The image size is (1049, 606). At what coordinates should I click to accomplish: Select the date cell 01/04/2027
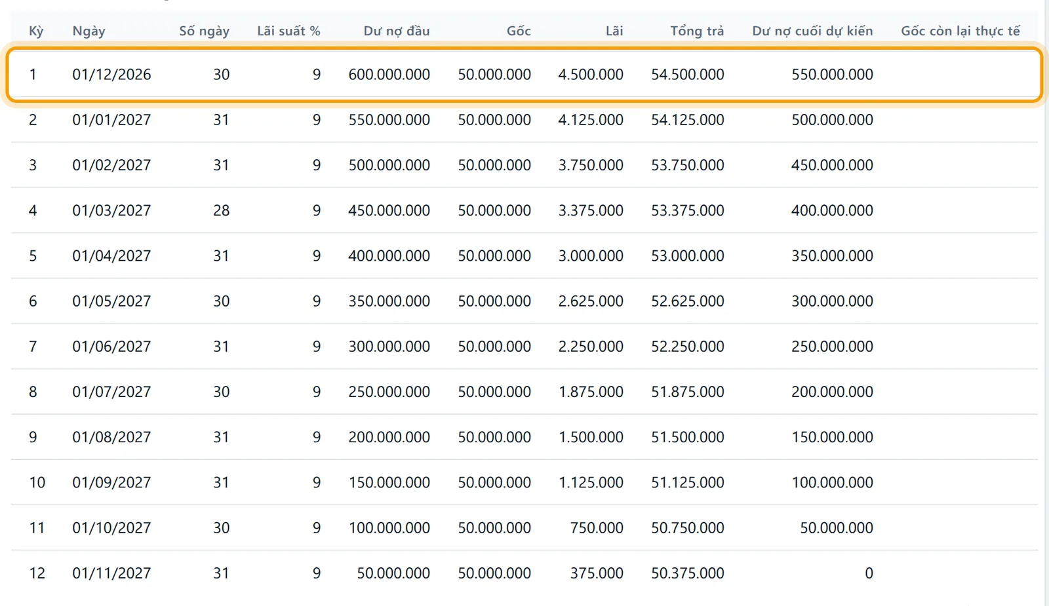click(x=111, y=256)
